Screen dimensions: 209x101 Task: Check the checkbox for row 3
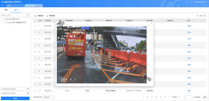click(35, 39)
